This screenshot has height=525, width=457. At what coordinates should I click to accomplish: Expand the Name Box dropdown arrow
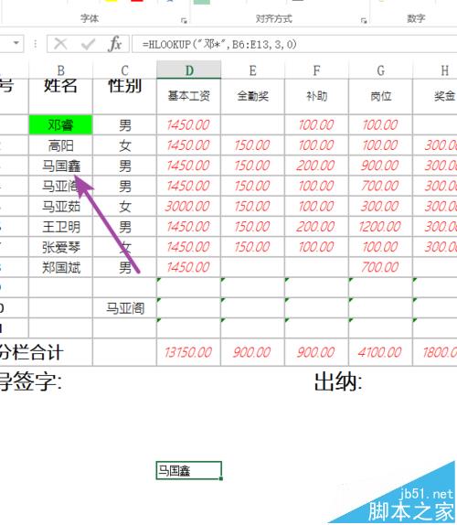tap(16, 43)
